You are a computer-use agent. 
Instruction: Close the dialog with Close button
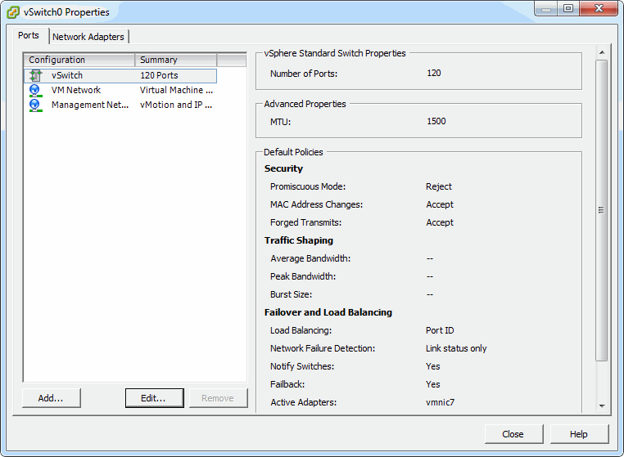513,434
